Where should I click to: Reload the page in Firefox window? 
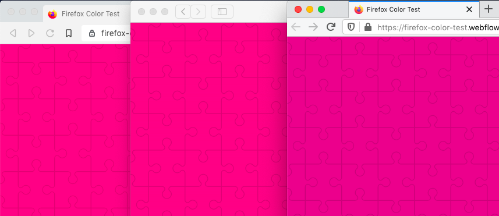[331, 27]
